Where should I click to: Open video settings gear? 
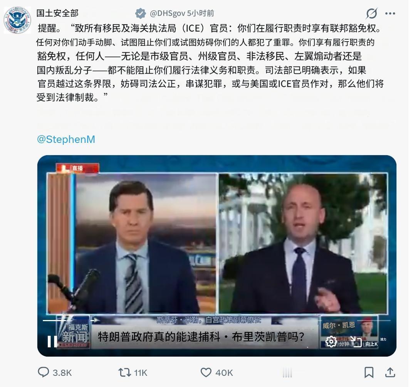331,342
